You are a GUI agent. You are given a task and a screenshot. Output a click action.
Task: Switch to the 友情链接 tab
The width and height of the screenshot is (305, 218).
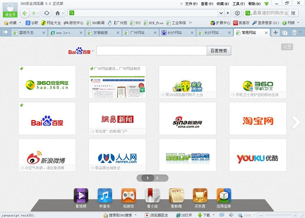click(x=103, y=33)
